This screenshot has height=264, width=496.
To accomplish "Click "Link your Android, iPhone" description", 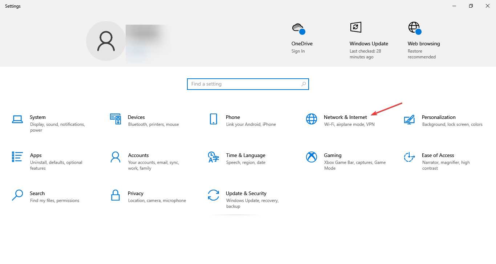I will click(x=251, y=124).
